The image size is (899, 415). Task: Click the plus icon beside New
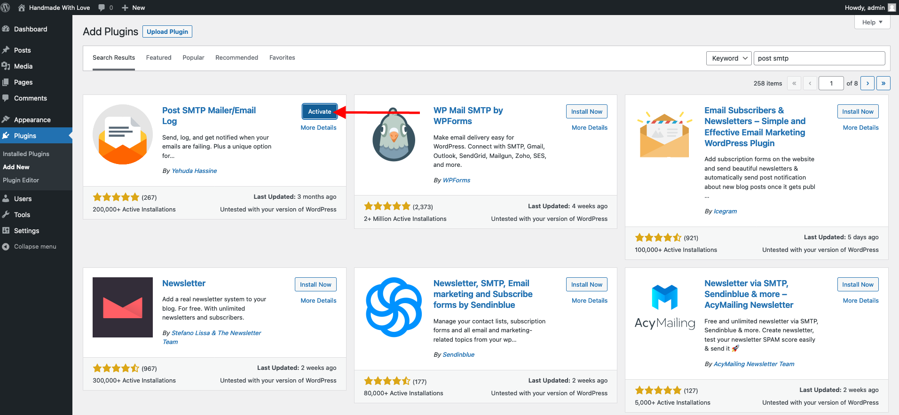click(125, 8)
